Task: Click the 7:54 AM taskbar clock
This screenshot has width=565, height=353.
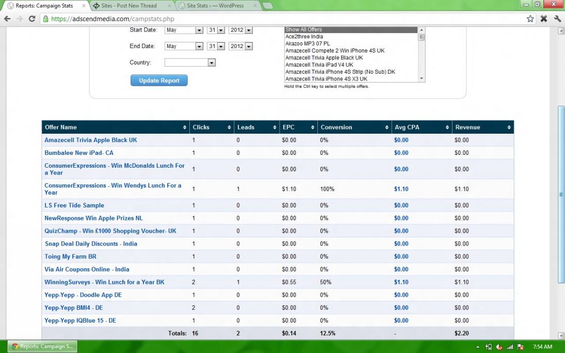Action: 542,347
